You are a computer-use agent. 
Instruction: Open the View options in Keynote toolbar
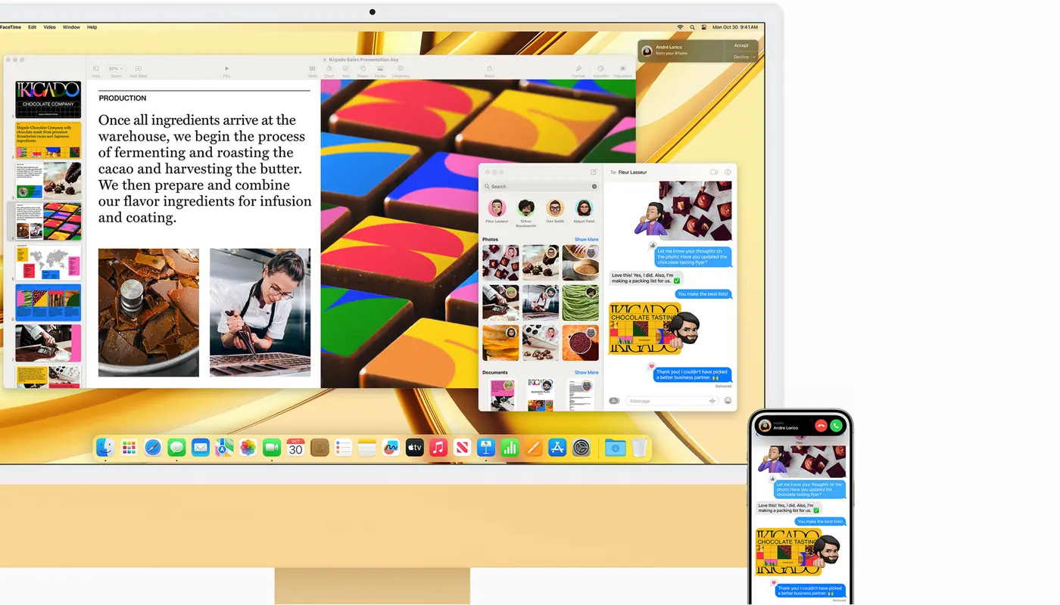tap(96, 71)
